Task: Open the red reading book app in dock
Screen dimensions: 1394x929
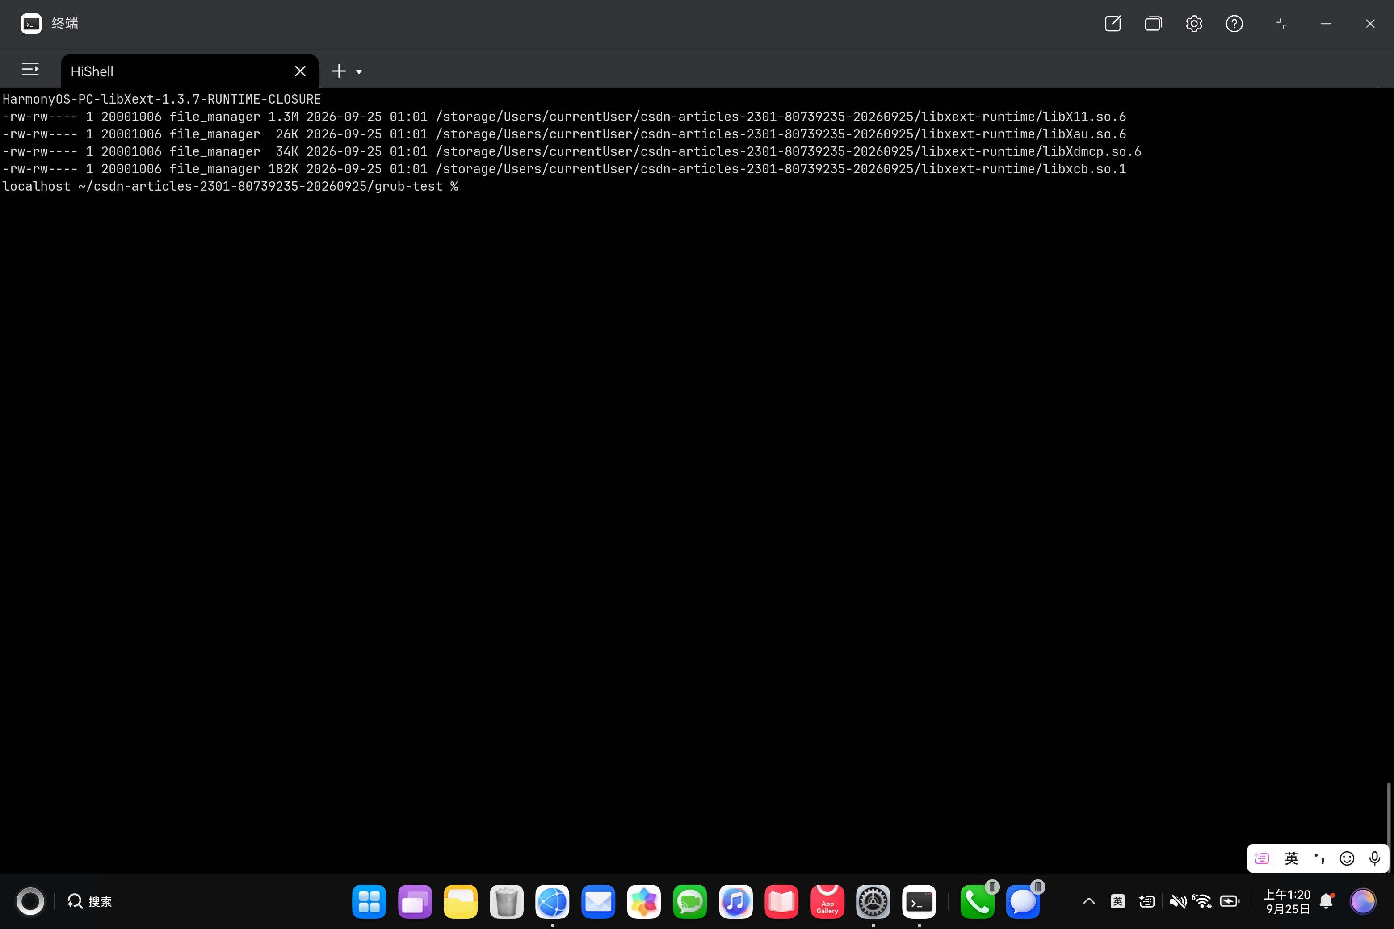Action: [782, 901]
